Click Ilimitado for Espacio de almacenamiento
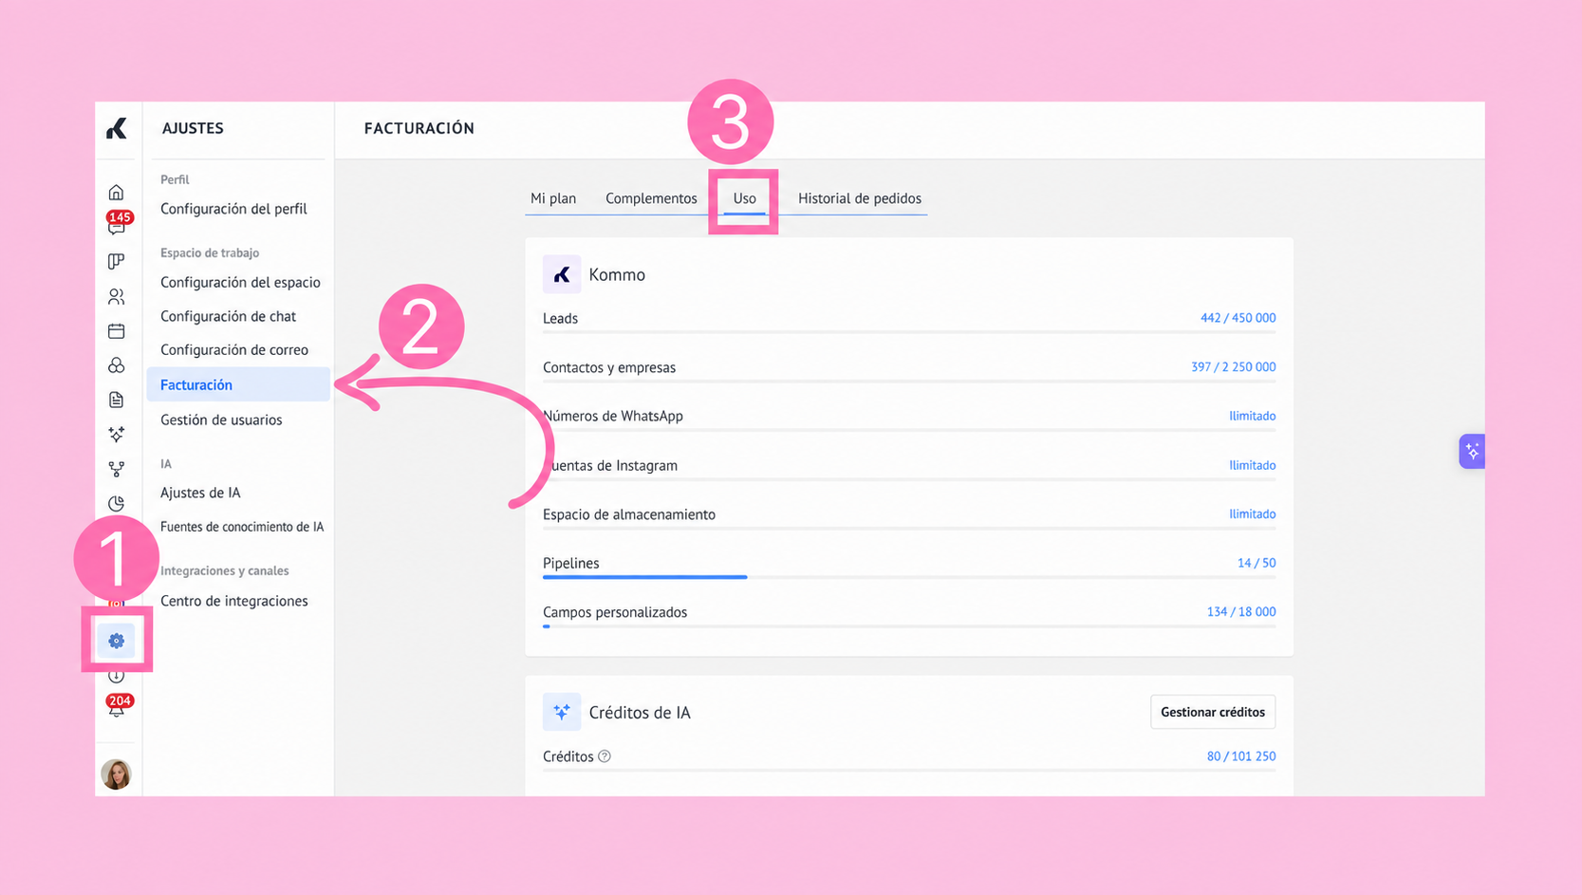This screenshot has height=895, width=1582. [1252, 513]
